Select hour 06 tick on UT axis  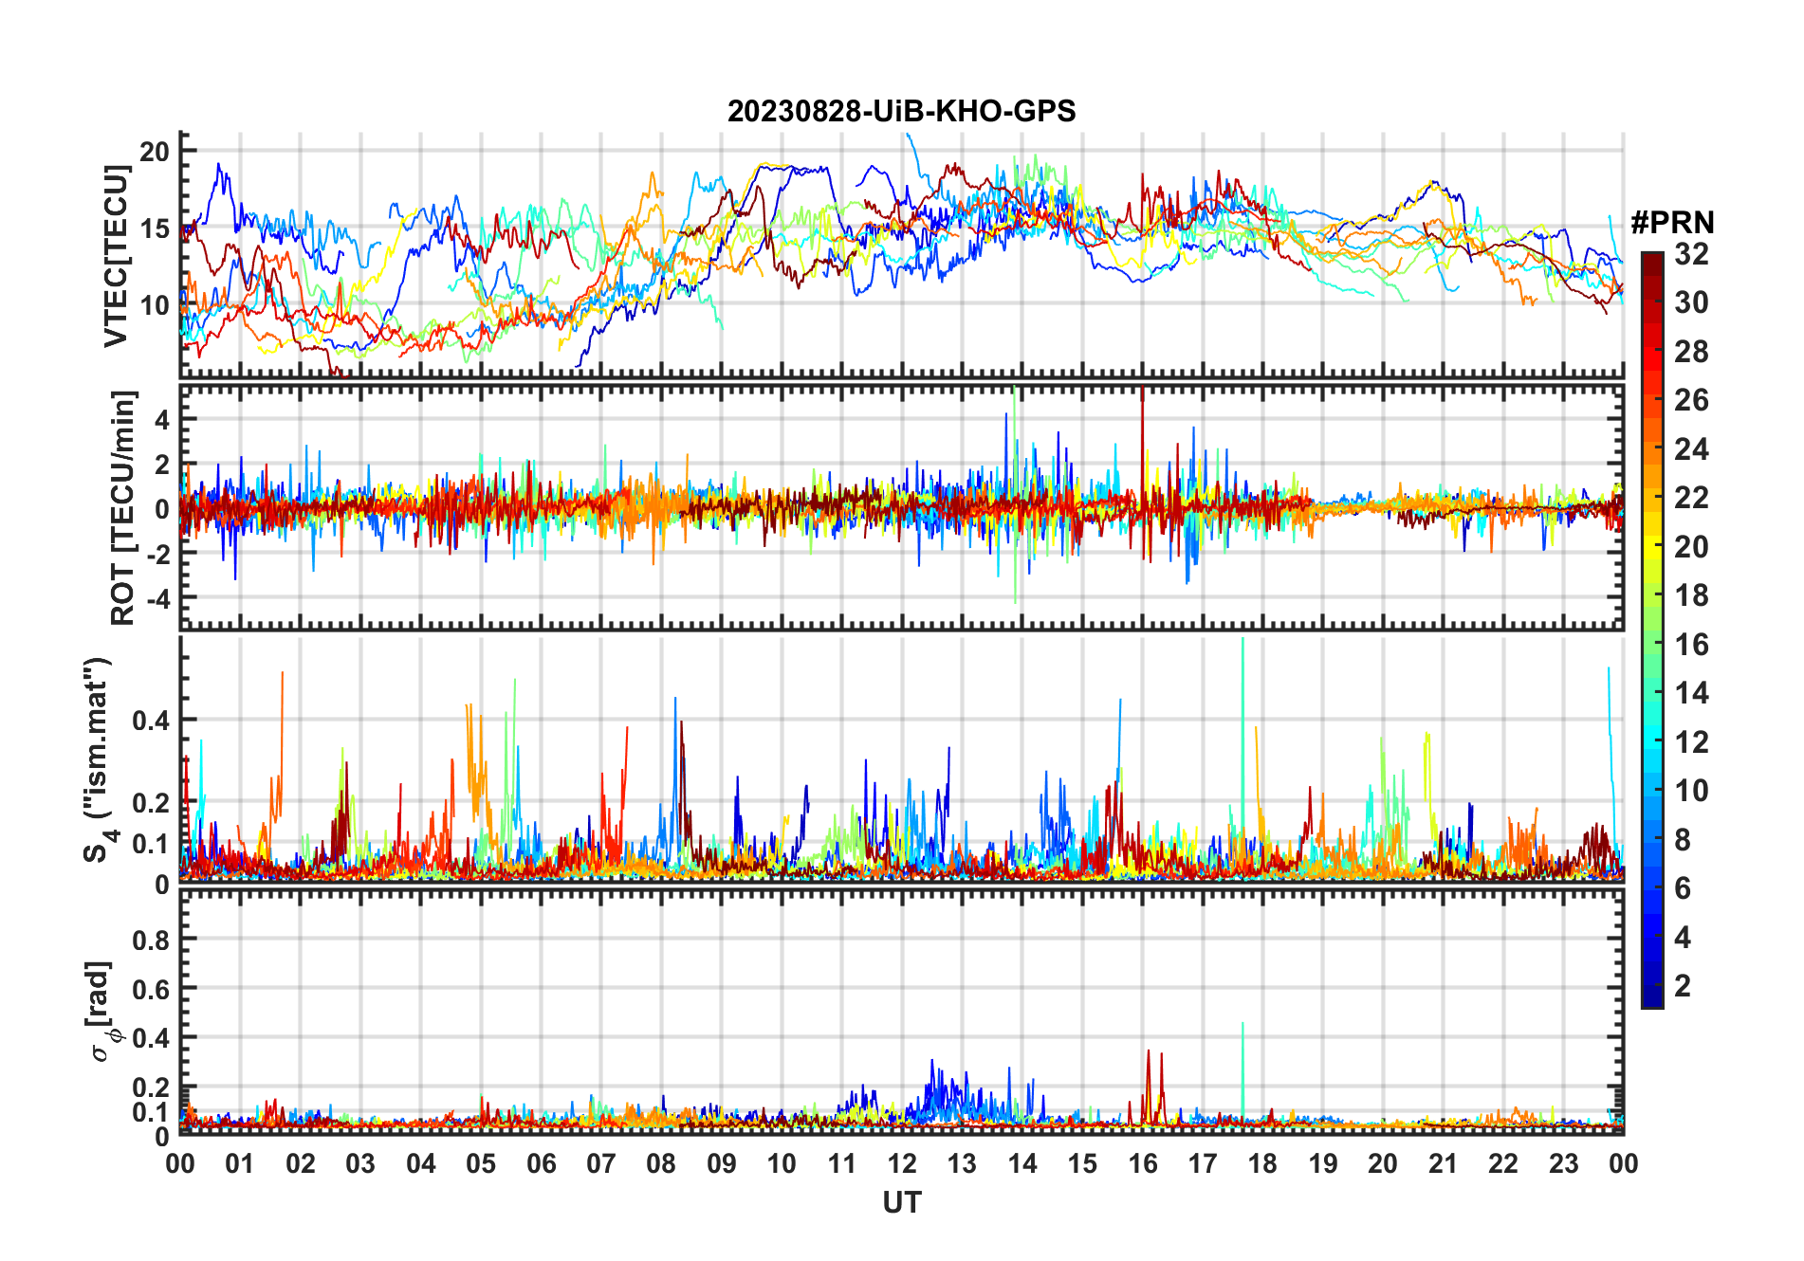[541, 1163]
